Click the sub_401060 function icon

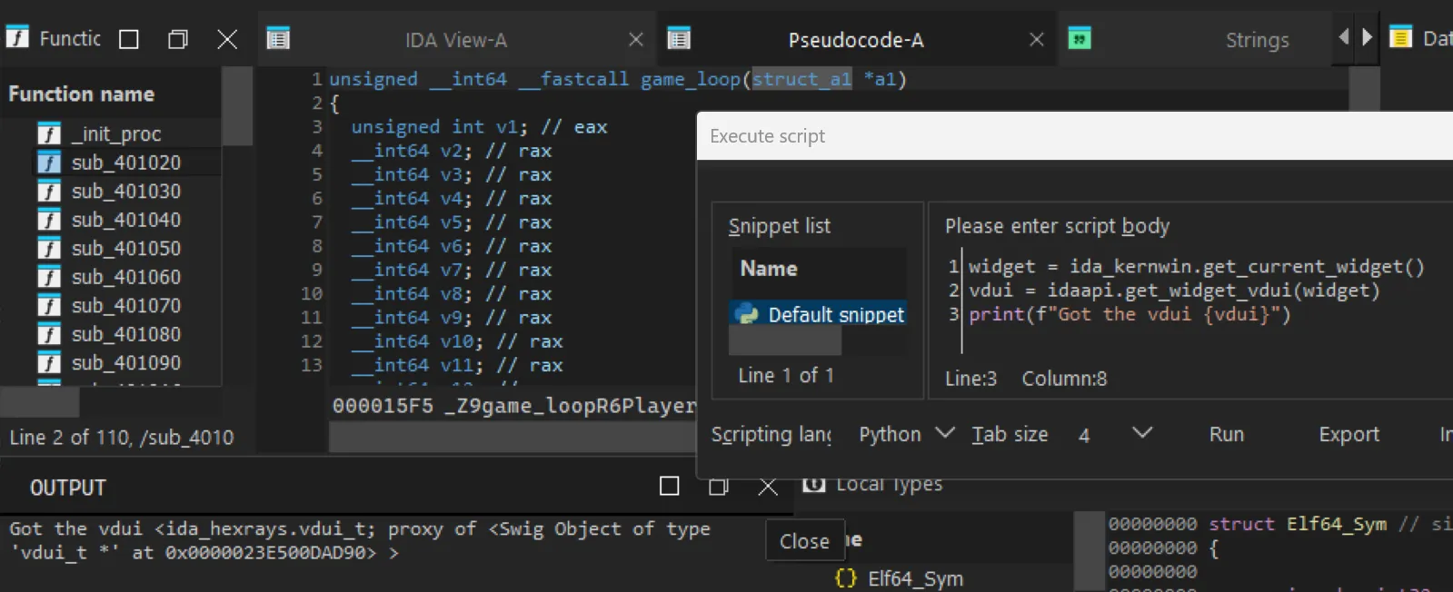pyautogui.click(x=49, y=277)
